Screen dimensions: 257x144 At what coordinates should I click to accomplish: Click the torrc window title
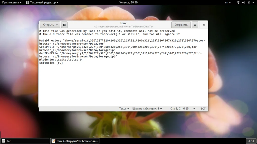pos(123,23)
